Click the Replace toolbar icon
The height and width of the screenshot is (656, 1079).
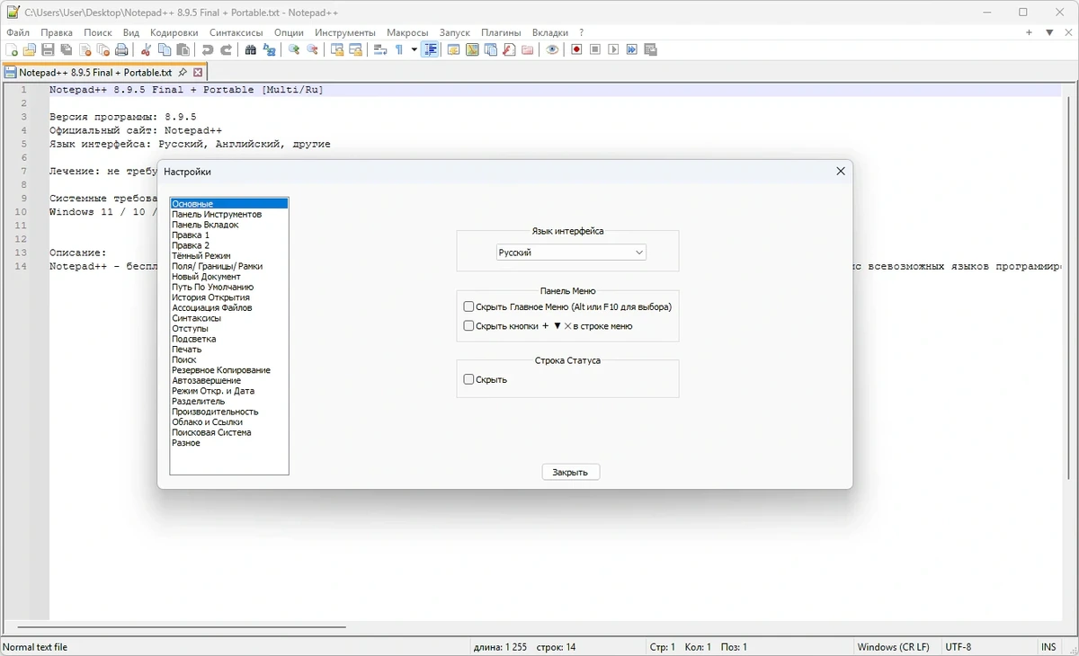click(x=269, y=50)
